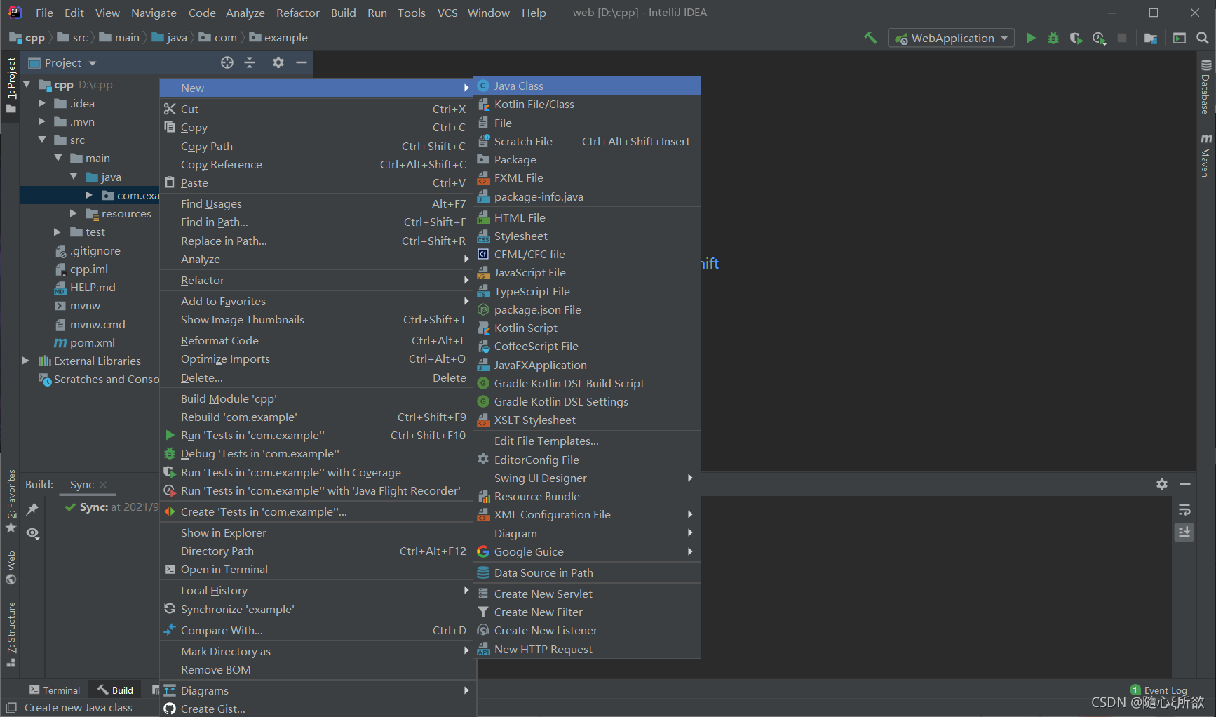Start debugging with the Debug icon
This screenshot has height=717, width=1216.
pyautogui.click(x=1053, y=39)
